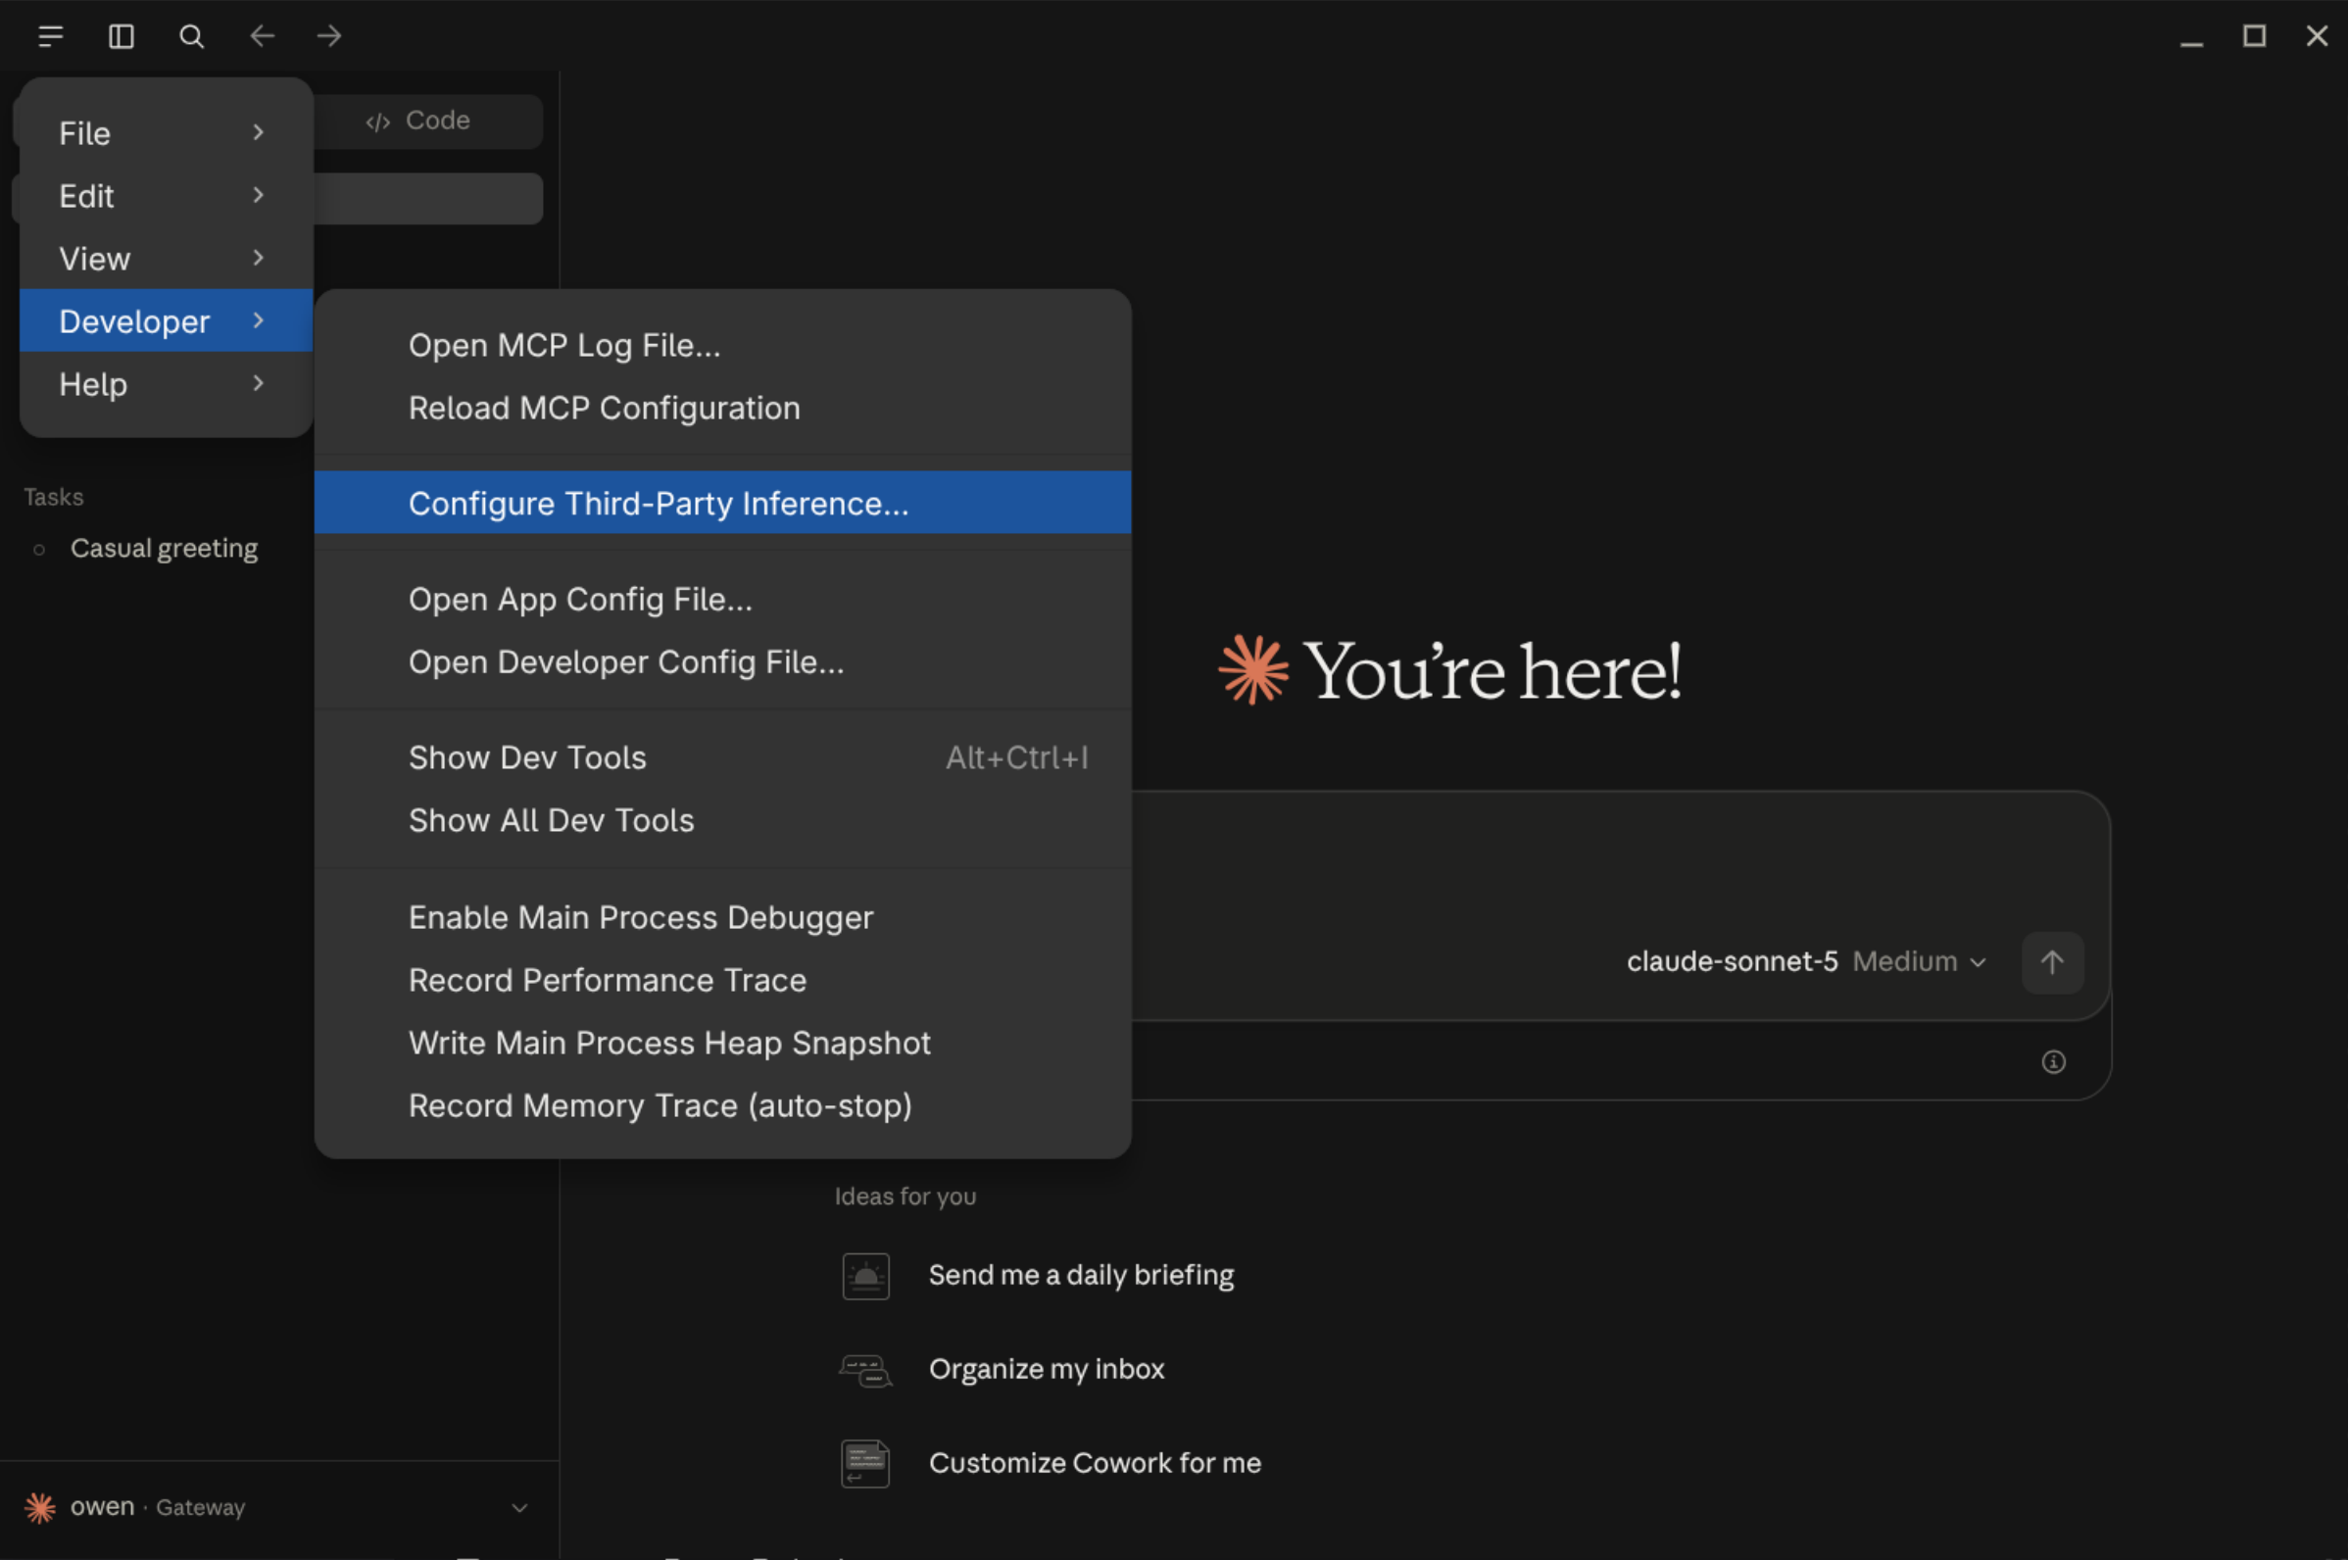Click the Casual greeting status circle
The height and width of the screenshot is (1560, 2348).
(x=39, y=549)
